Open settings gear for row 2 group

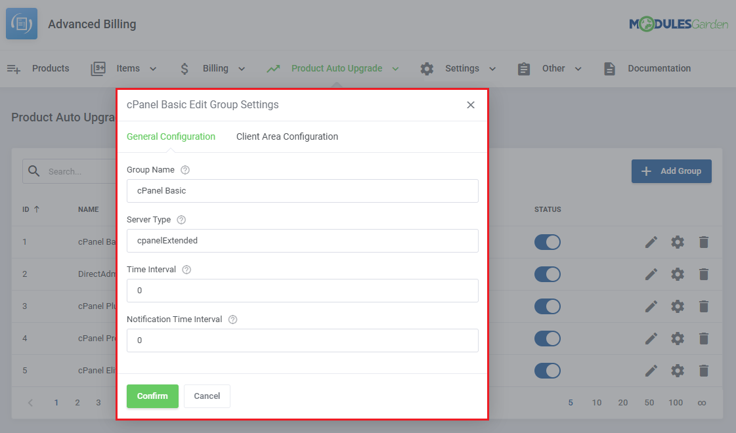(678, 274)
